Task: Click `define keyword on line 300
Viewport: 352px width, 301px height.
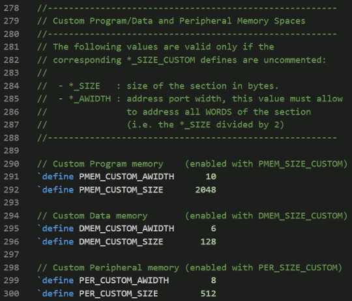Action: point(55,294)
